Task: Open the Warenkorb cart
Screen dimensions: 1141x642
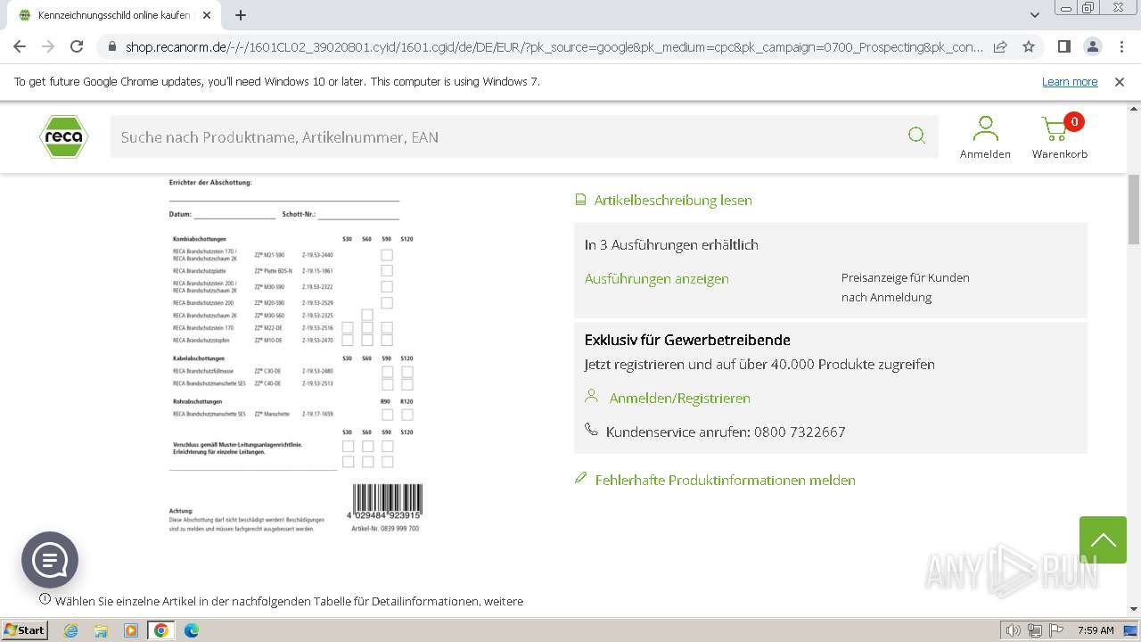Action: coord(1059,136)
